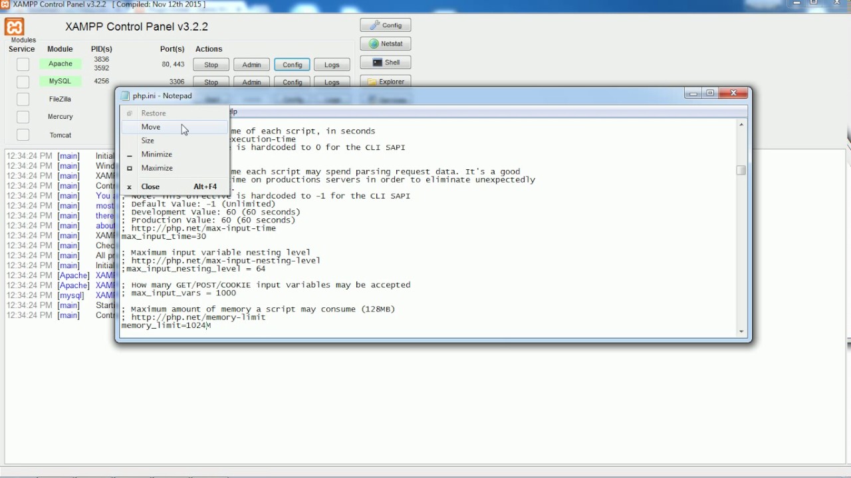Screen dimensions: 851x478
Task: Click the XAMPP logo icon in the panel header
Action: click(14, 27)
